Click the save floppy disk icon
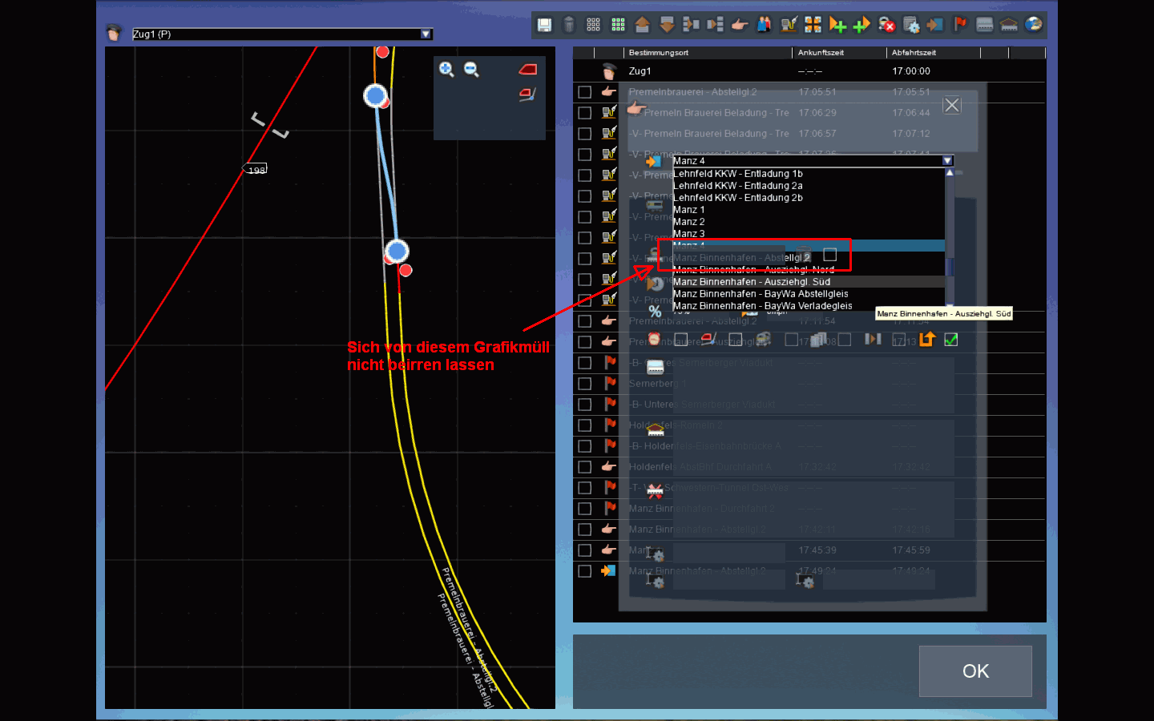This screenshot has width=1154, height=721. point(544,25)
